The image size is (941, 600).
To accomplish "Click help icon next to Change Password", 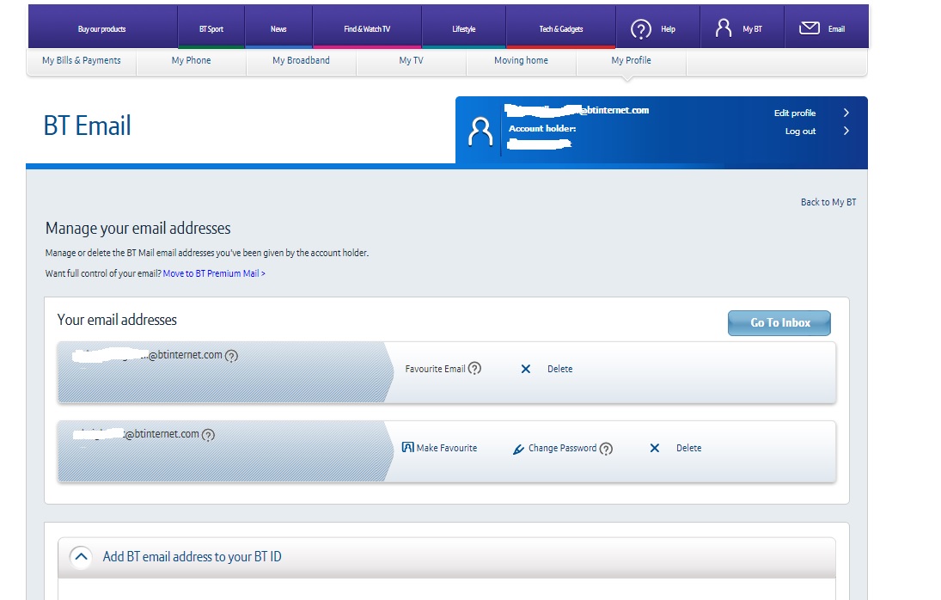I will pos(606,449).
